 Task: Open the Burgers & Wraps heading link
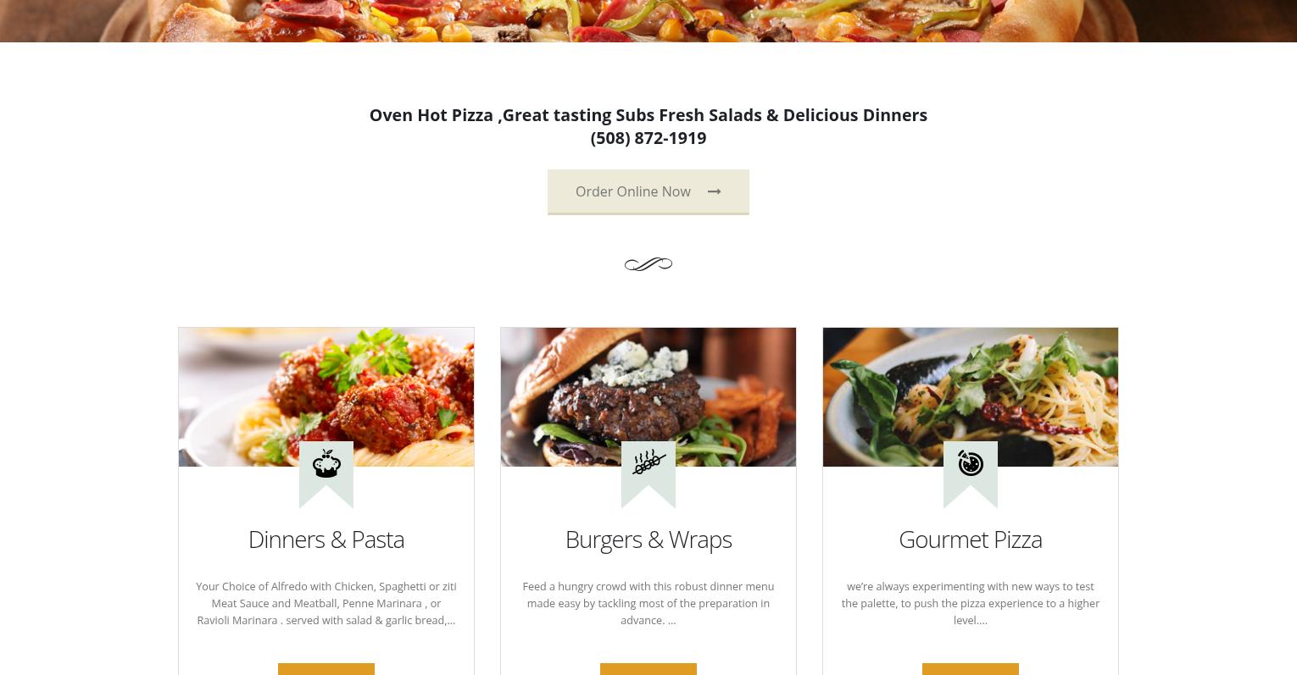(648, 539)
